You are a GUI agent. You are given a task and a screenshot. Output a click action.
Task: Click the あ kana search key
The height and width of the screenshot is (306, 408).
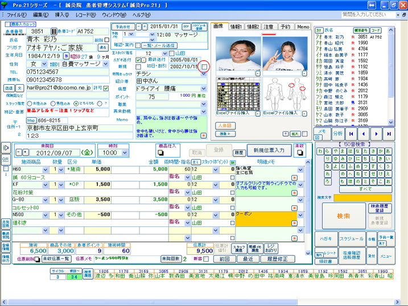(388, 151)
